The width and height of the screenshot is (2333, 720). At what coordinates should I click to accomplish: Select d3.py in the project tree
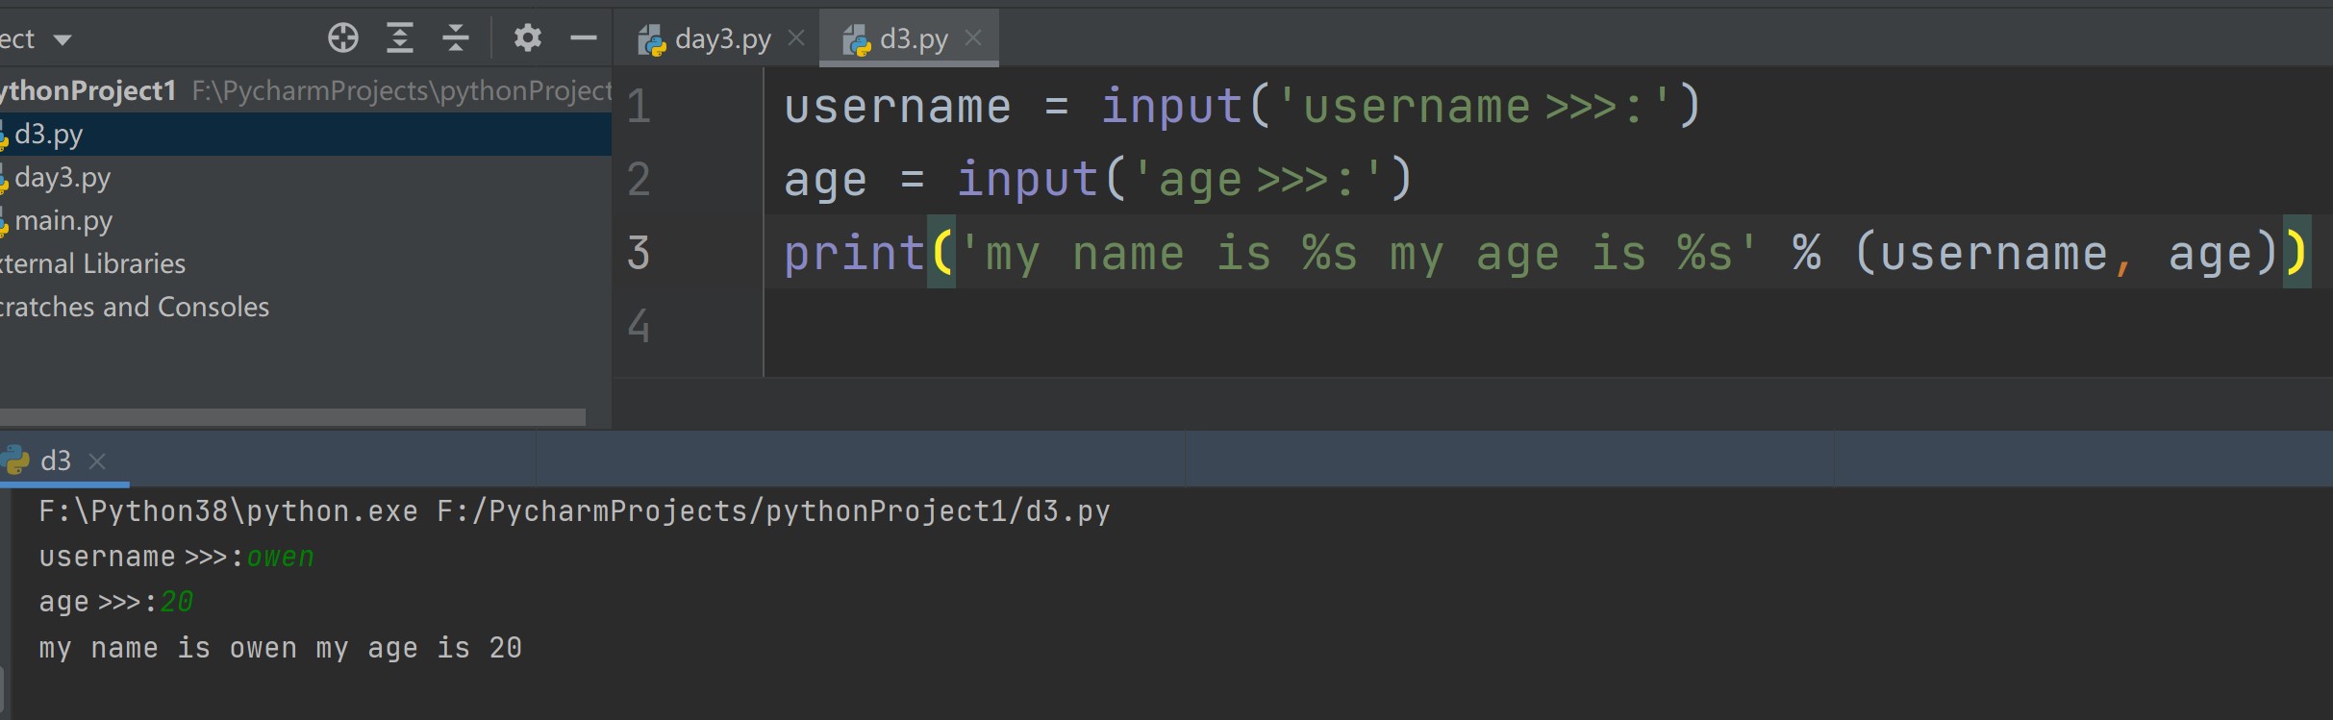tap(48, 135)
